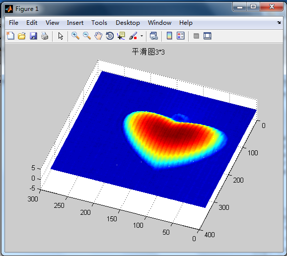Viewport: 287px width, 256px height.
Task: Activate the Zoom In magnifier
Action: 75,36
